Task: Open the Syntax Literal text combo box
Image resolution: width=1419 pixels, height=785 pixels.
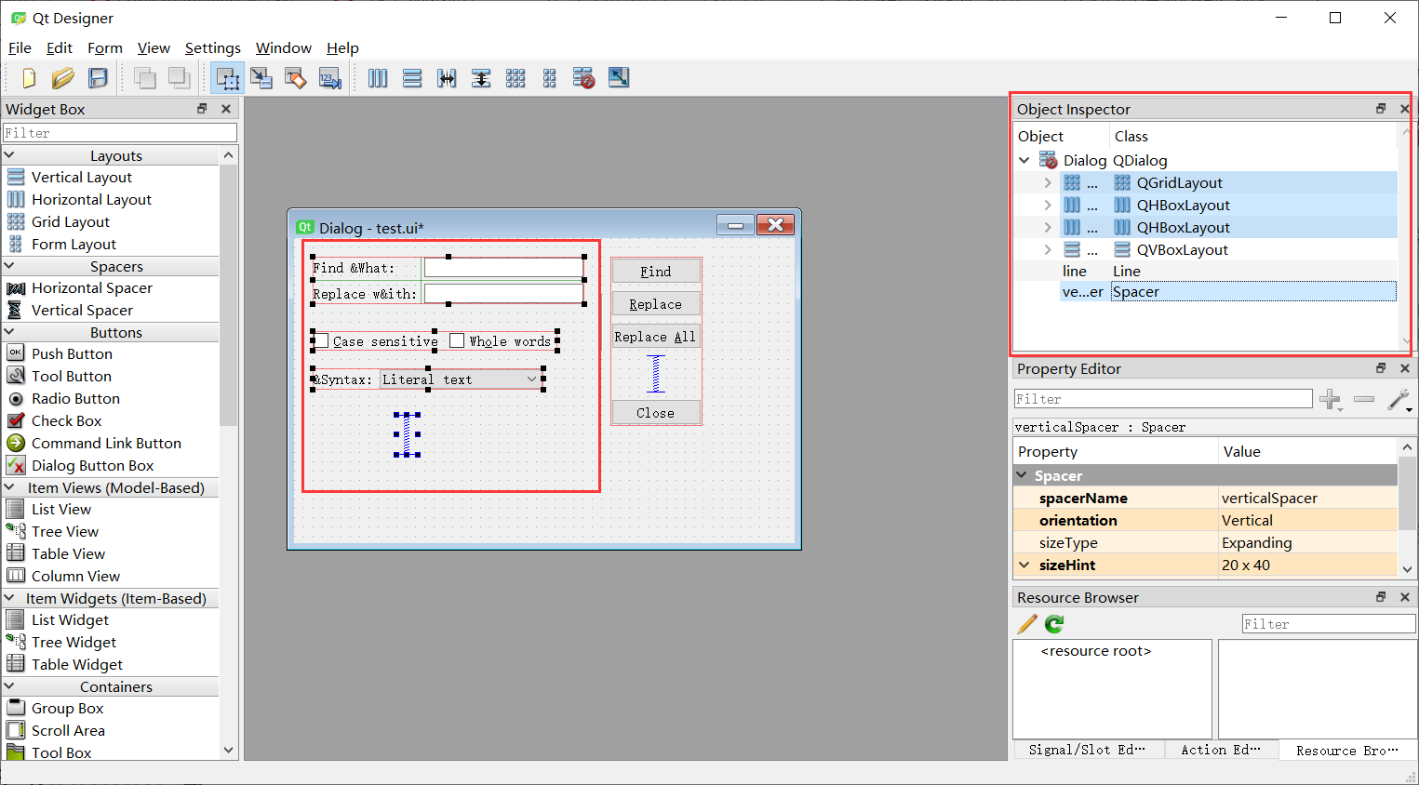Action: (462, 379)
